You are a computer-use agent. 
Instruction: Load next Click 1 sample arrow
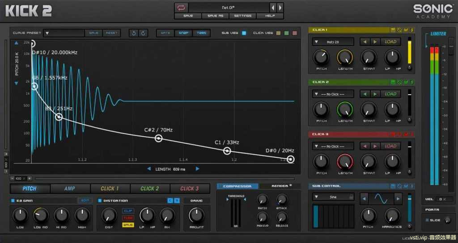[x=375, y=42]
